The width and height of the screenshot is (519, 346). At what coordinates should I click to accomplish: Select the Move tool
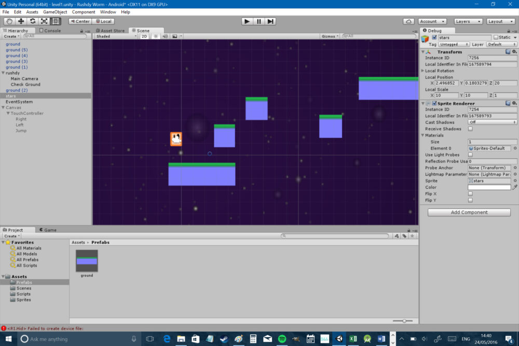point(20,21)
